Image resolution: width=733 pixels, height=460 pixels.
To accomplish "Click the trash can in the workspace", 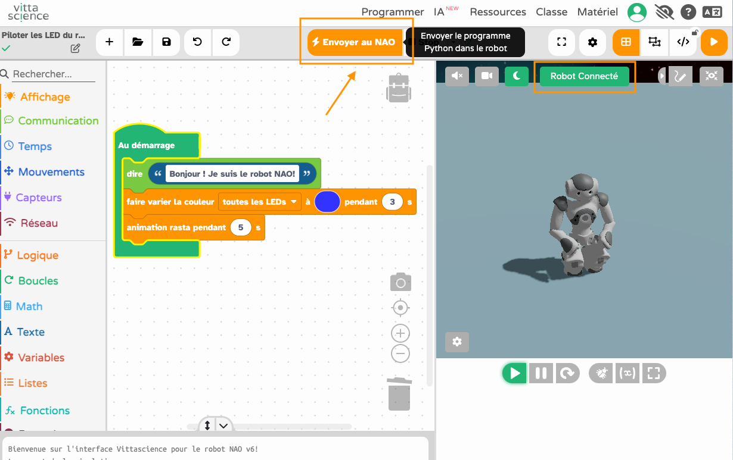I will [x=399, y=393].
